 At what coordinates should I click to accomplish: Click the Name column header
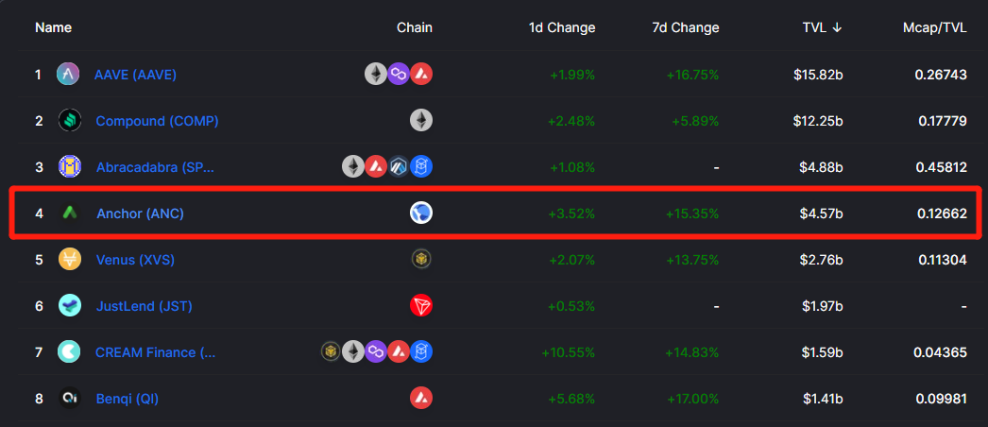click(53, 27)
